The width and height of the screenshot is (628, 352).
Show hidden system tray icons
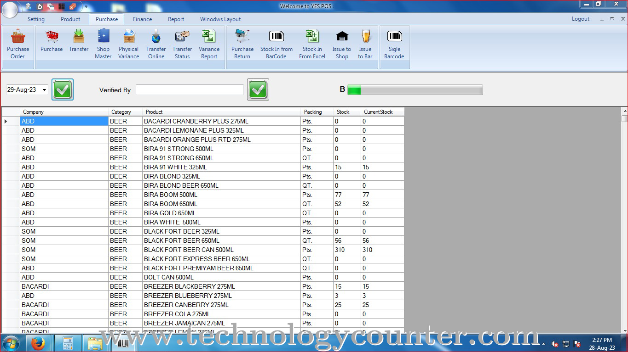click(544, 344)
